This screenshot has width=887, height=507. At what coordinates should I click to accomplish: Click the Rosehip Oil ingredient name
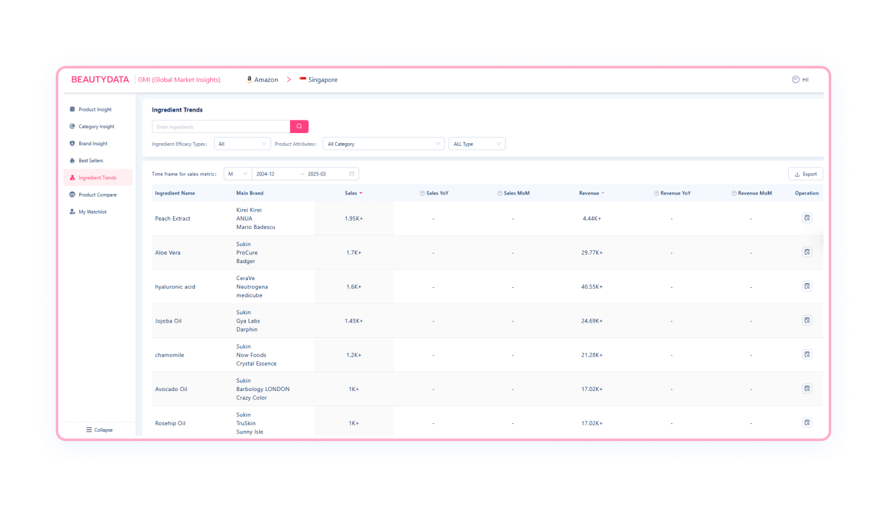(x=170, y=423)
